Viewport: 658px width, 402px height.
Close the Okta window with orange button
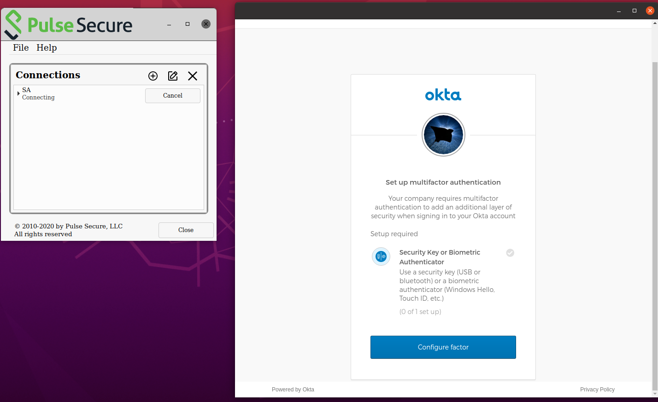(650, 11)
